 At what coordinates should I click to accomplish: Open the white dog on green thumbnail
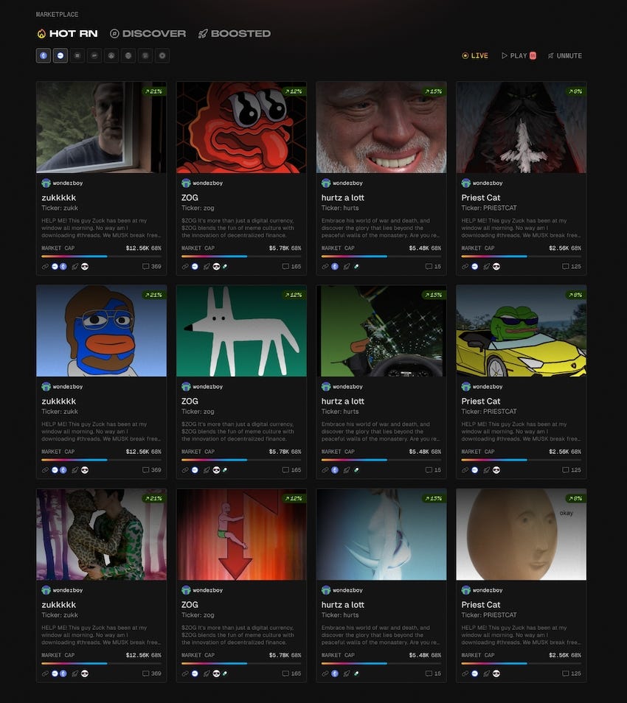241,331
